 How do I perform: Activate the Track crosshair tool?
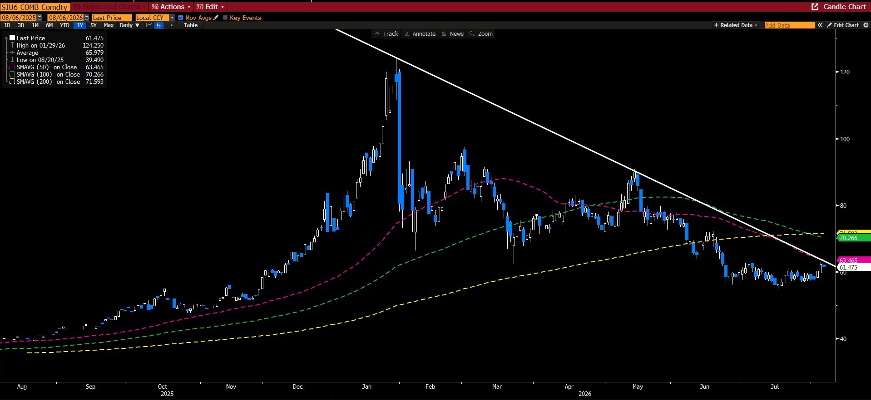point(386,34)
